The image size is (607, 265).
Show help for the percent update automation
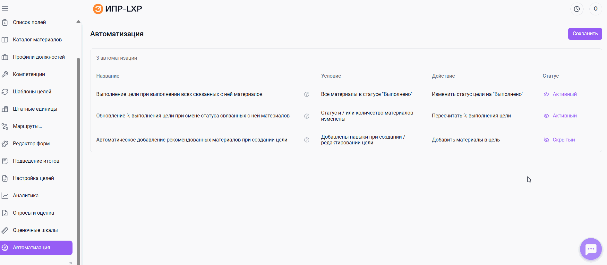307,116
